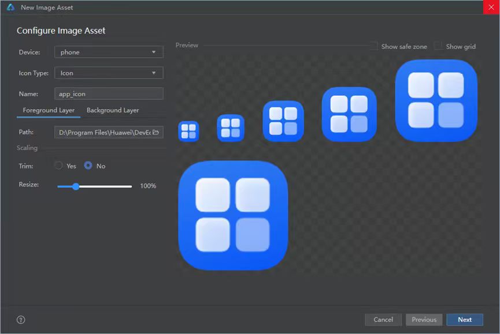This screenshot has width=500, height=334.
Task: Switch to the Background Layer tab
Action: tap(113, 110)
